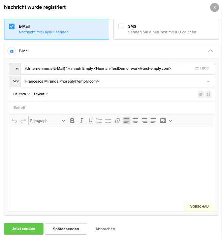Open the Deutsch language dropdown
This screenshot has height=239, width=222.
tap(22, 94)
